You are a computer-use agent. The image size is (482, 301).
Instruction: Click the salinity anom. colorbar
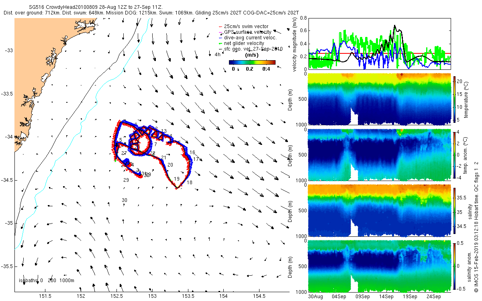point(455,266)
